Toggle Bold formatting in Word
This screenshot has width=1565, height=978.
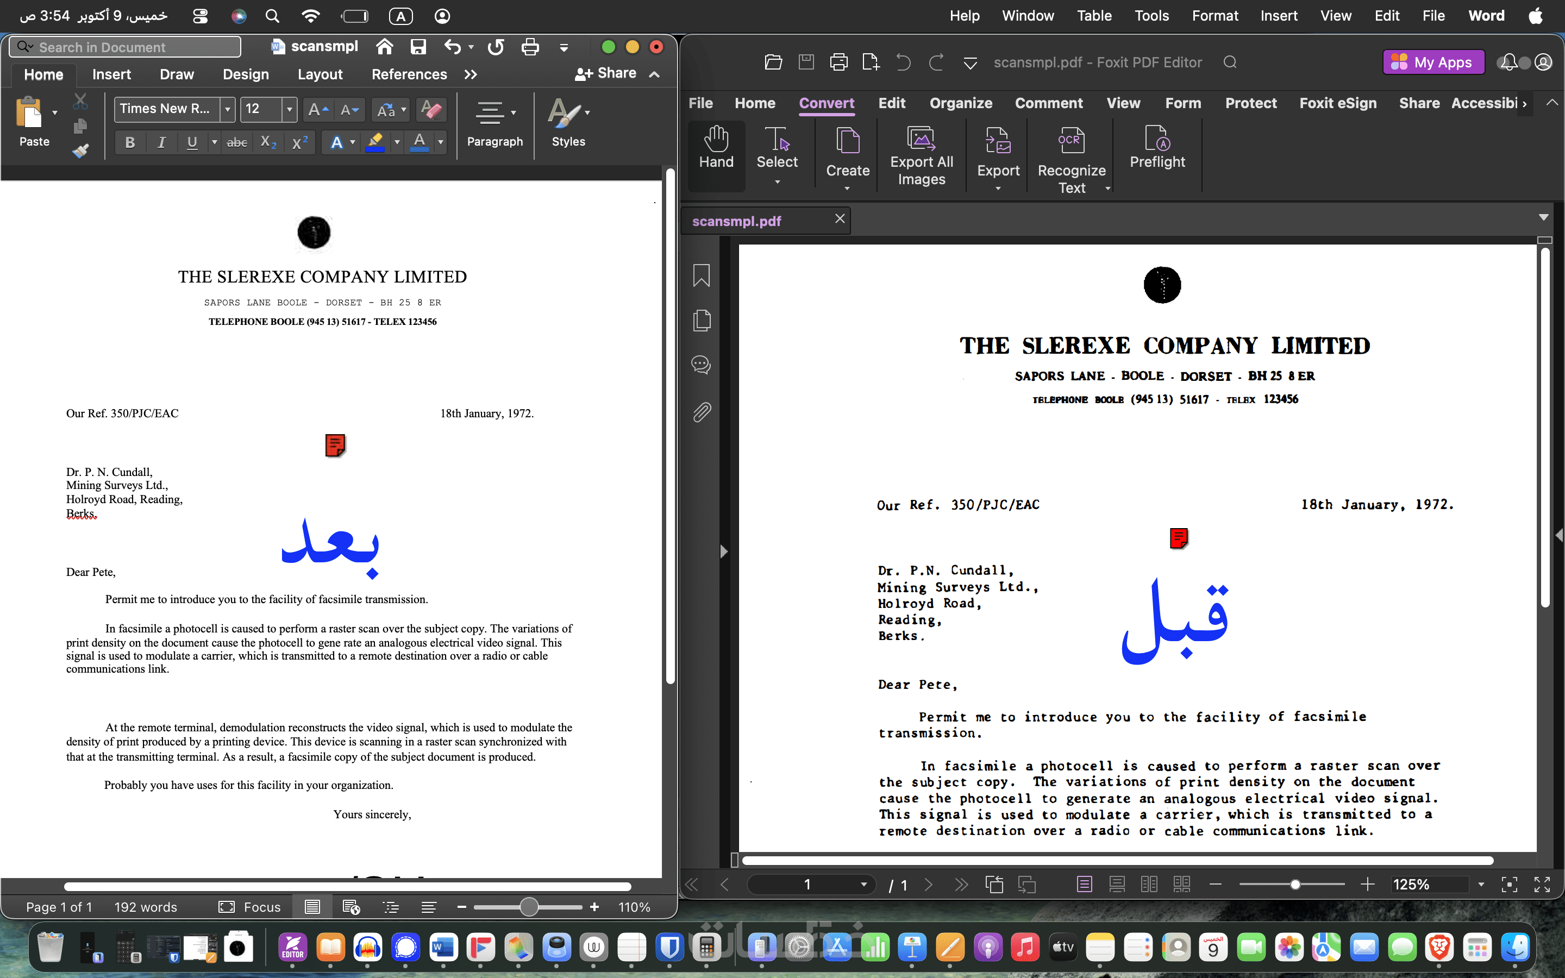click(x=130, y=142)
